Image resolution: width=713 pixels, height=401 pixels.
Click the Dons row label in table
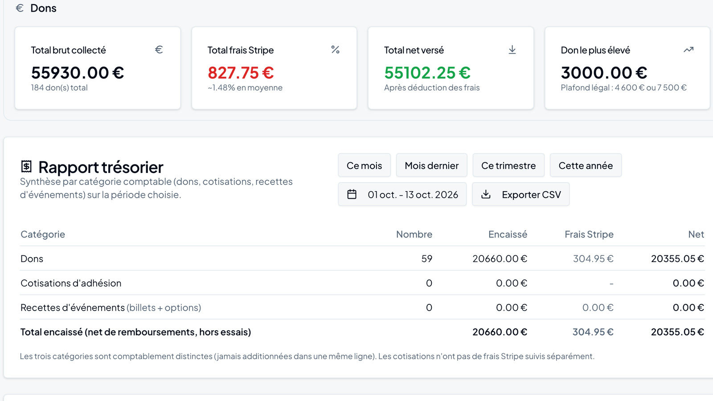32,259
